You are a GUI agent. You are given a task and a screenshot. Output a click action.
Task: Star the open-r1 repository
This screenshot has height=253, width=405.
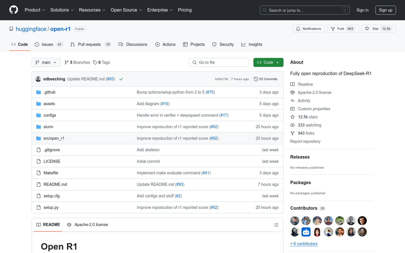pos(379,29)
